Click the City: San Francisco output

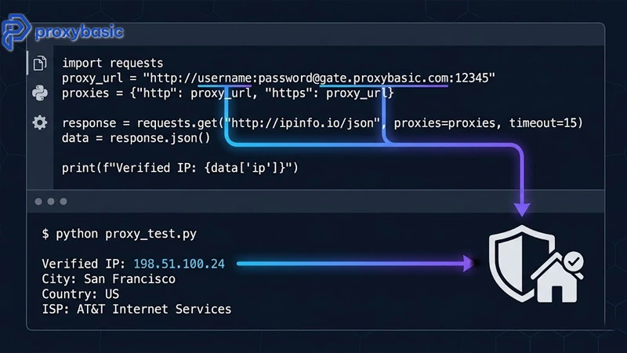108,279
